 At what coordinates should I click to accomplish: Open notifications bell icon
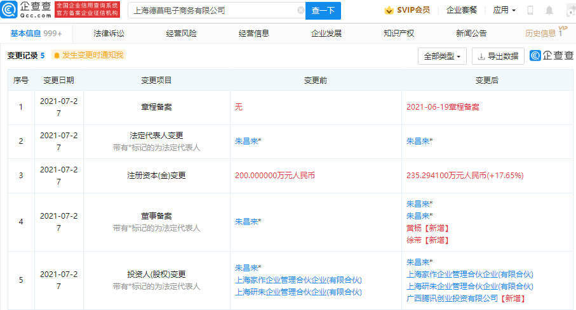coord(549,10)
